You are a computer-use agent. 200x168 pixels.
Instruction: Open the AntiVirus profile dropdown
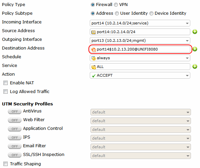[x=141, y=112]
